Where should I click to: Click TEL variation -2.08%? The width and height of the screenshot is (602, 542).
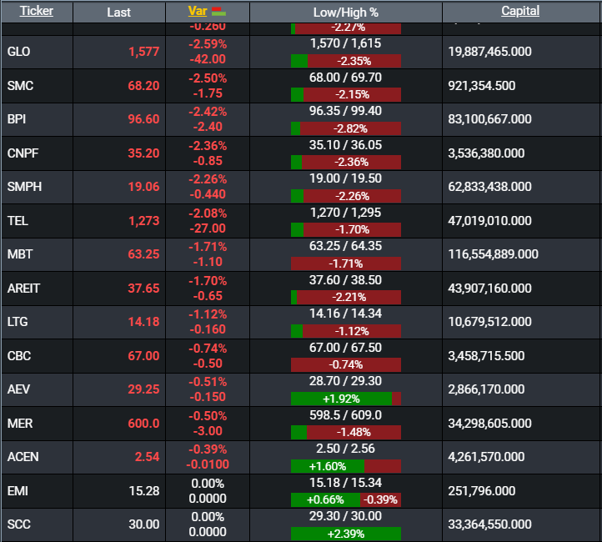tap(208, 213)
